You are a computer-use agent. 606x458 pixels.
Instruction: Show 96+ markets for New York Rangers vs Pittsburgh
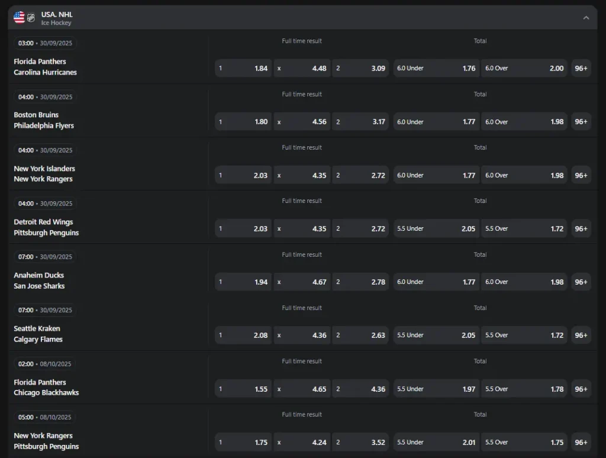(581, 442)
